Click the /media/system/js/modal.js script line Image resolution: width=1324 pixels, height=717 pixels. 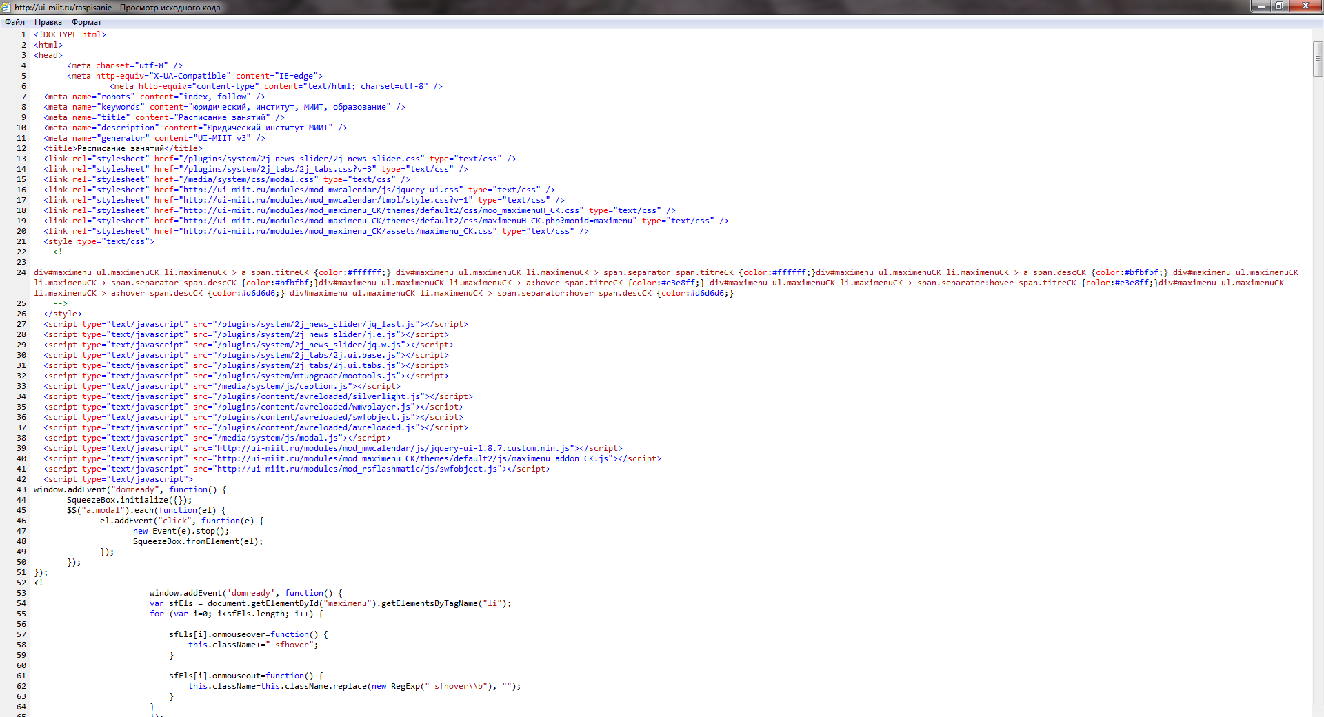217,438
